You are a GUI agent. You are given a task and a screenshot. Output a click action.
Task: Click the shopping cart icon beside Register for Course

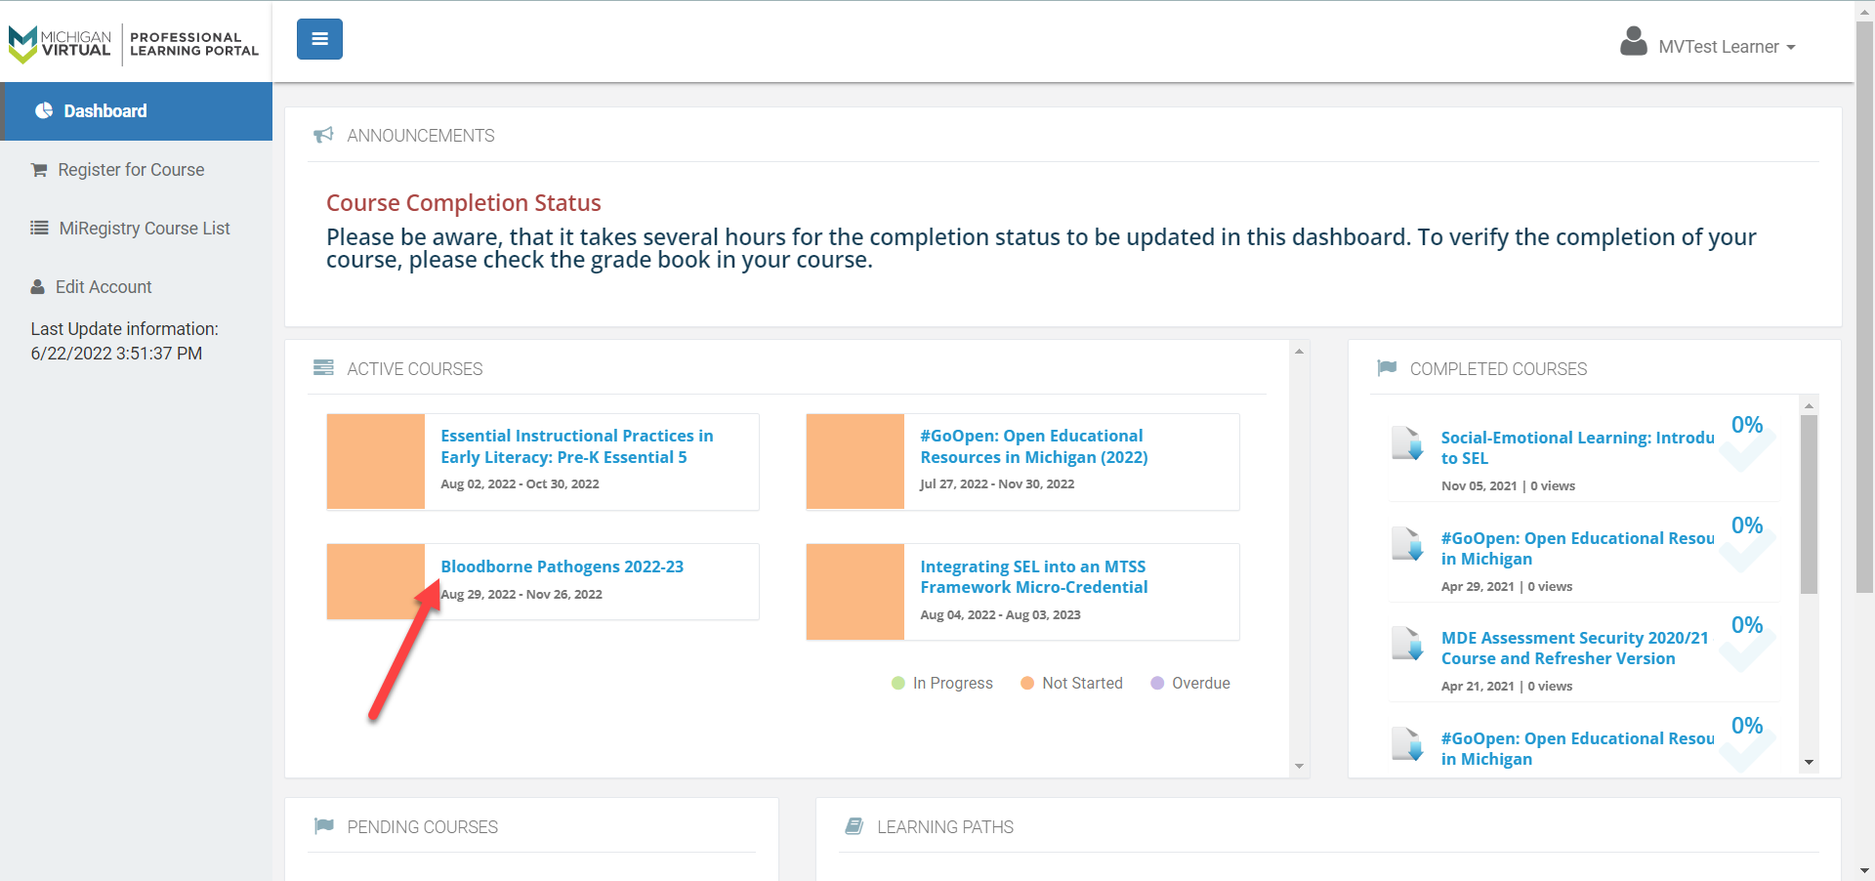[x=39, y=170]
